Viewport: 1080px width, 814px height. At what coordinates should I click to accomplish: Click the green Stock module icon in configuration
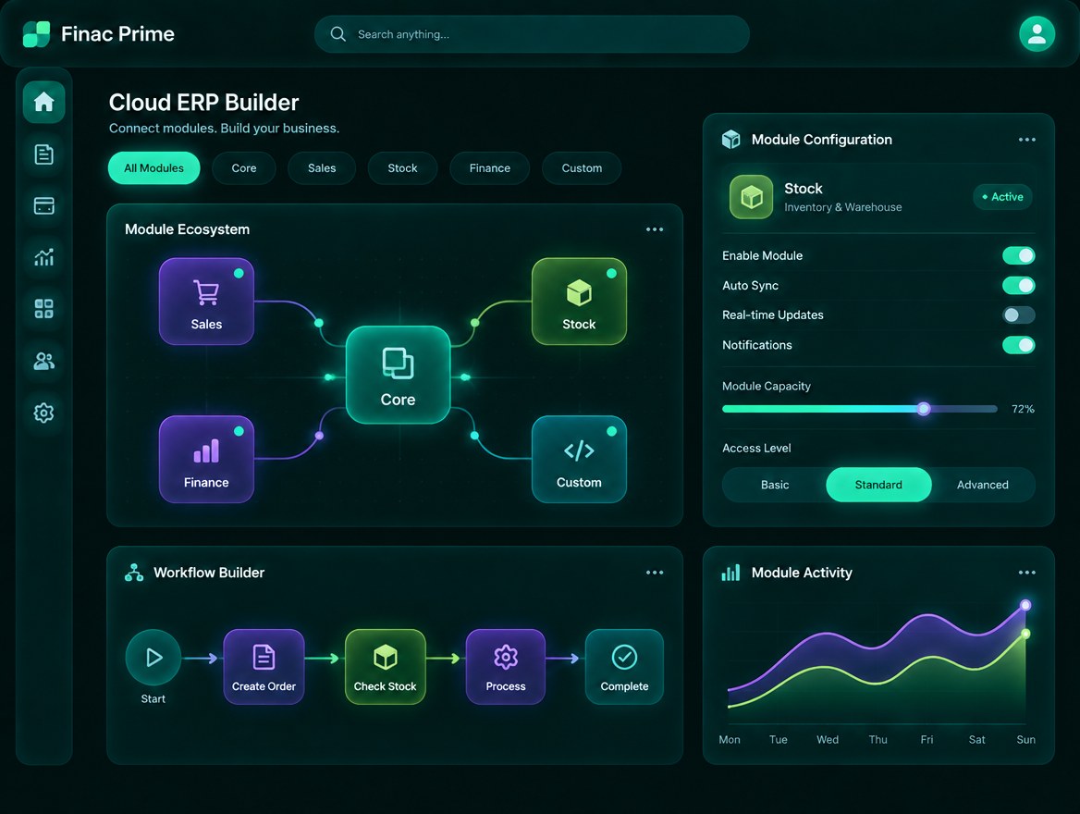[752, 197]
